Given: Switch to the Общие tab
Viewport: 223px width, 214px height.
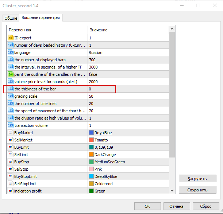Looking at the screenshot, I should 11,18.
